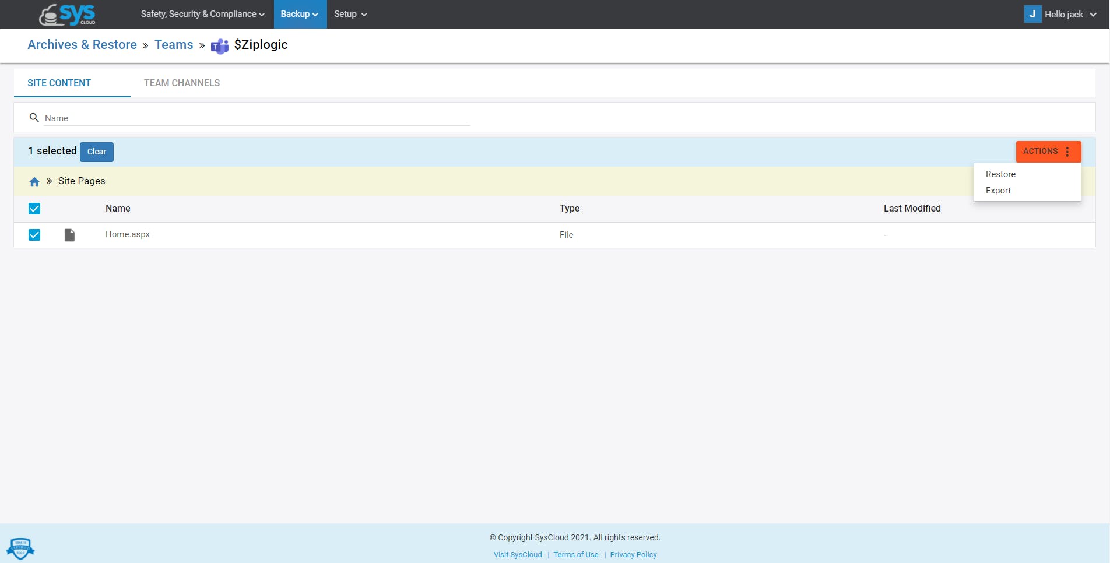Choose Export from Actions menu
1110x563 pixels.
pyautogui.click(x=998, y=191)
